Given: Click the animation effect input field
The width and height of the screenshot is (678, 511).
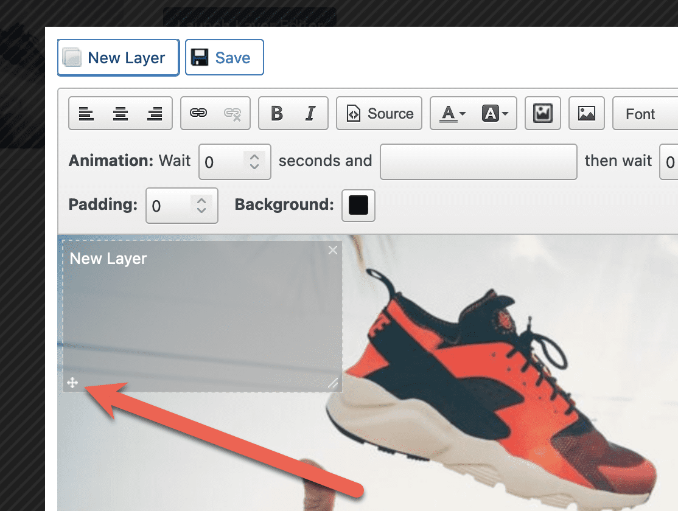Looking at the screenshot, I should pos(478,162).
